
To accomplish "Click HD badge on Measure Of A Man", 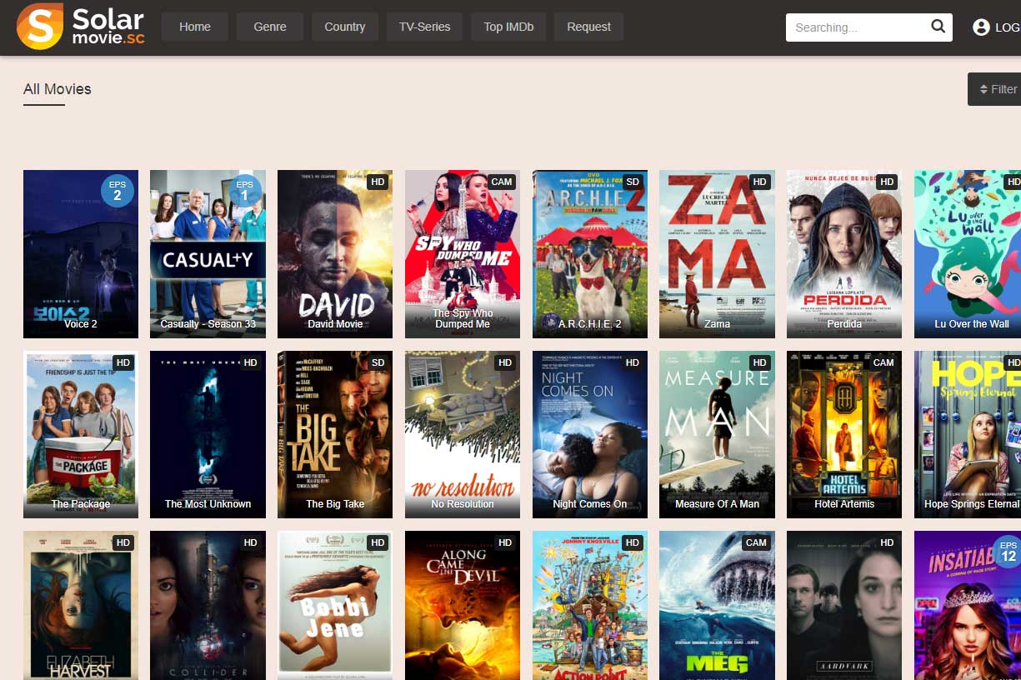I will (759, 362).
